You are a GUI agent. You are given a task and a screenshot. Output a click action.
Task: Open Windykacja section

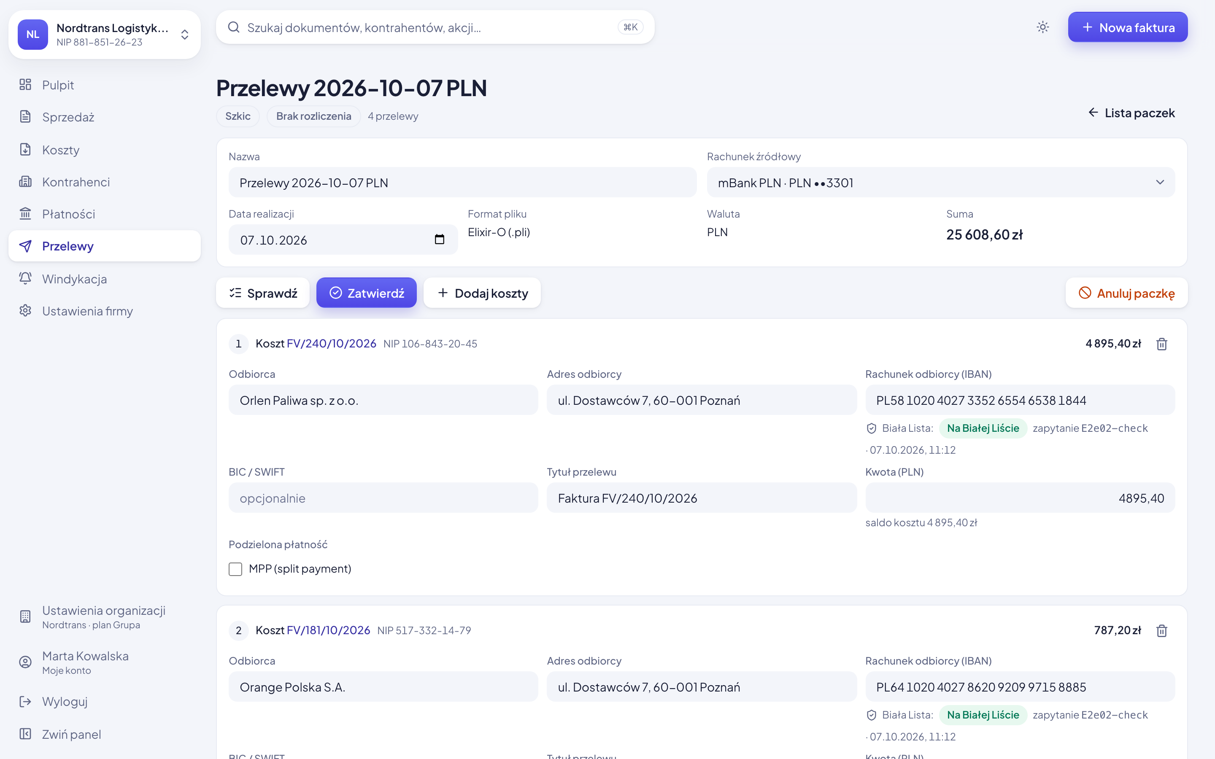point(105,279)
